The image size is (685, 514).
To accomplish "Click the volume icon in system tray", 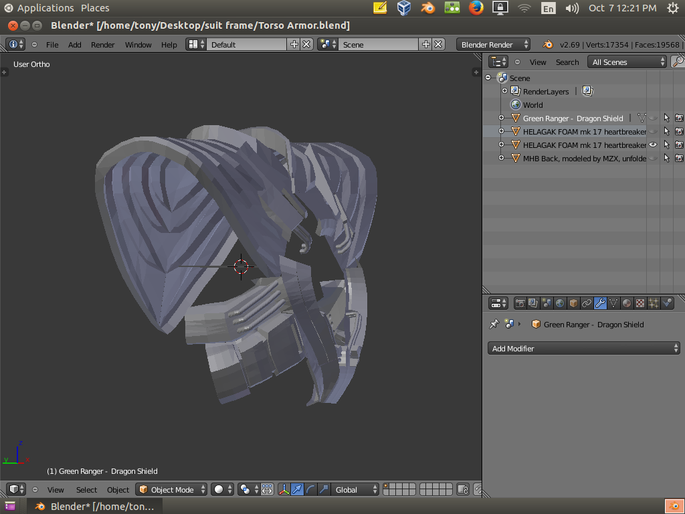I will [572, 8].
